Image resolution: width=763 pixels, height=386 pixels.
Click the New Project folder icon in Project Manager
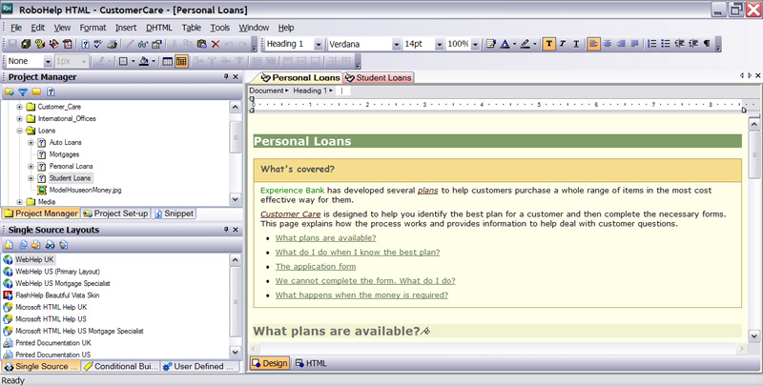pyautogui.click(x=10, y=91)
